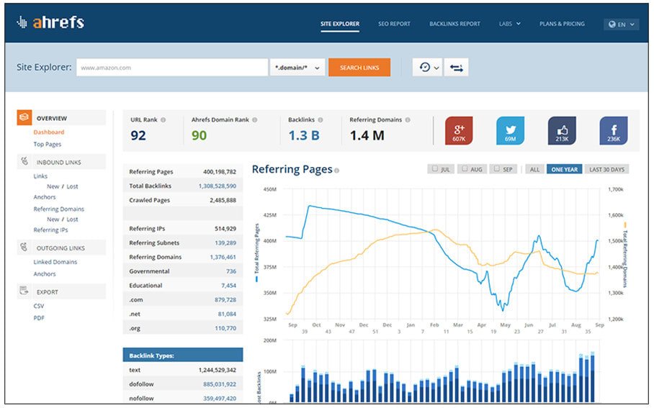Go to Site Explorer tab
The height and width of the screenshot is (408, 654).
click(x=340, y=24)
